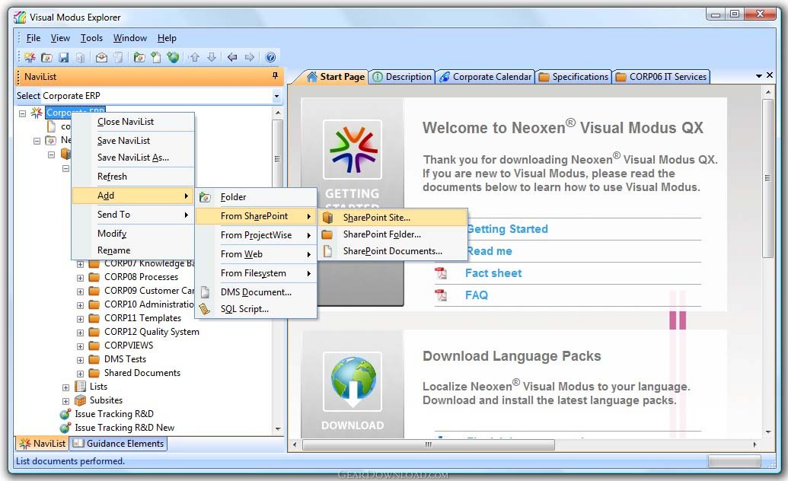Expand the Lists node
The height and width of the screenshot is (481, 788).
(65, 387)
